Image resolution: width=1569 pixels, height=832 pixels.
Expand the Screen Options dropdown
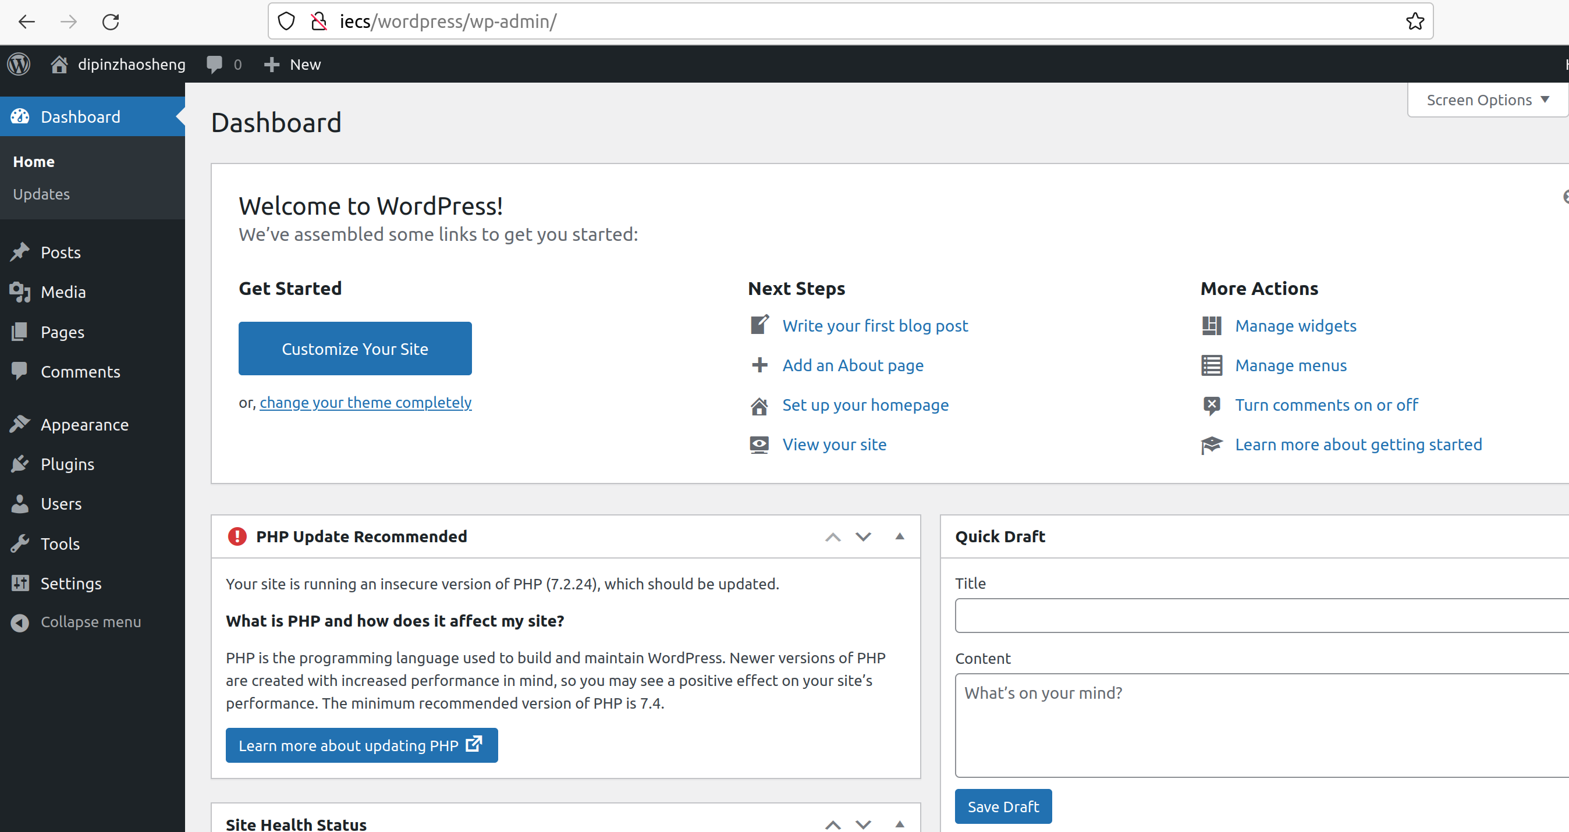pos(1487,100)
